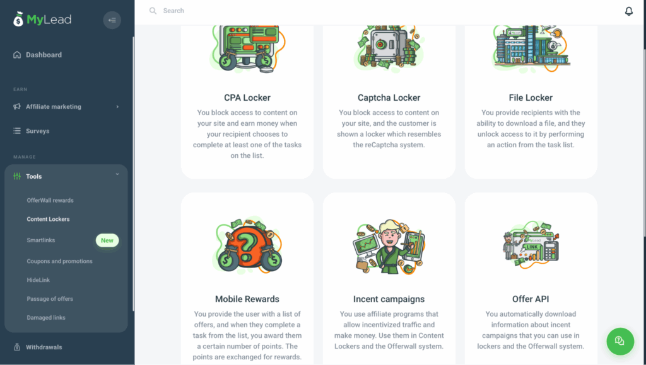Collapse the Tools menu chevron
This screenshot has width=646, height=365.
117,174
